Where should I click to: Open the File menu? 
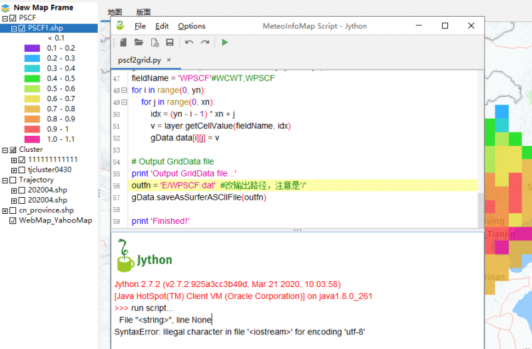[x=140, y=26]
